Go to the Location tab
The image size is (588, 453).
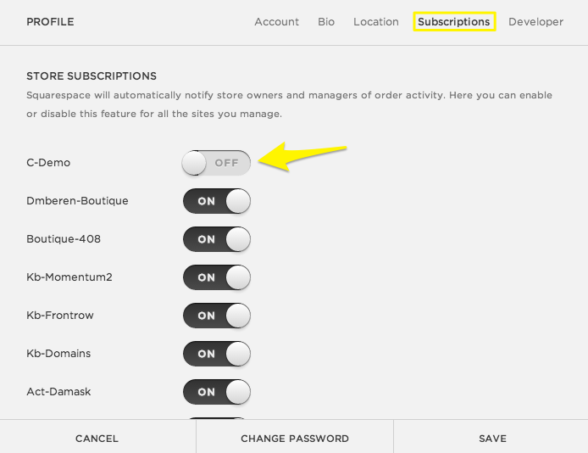(x=375, y=22)
